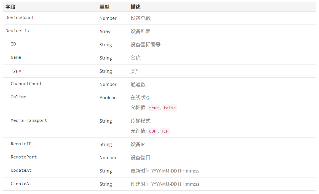Click the UpdateAt field name
Viewport: 319px width, 194px height.
click(x=21, y=170)
